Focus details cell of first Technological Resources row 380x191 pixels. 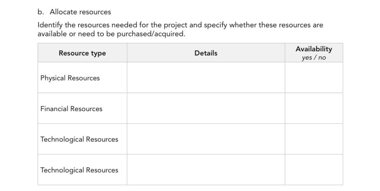(206, 139)
